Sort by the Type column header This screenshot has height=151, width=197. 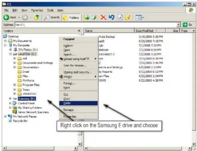[x=186, y=31]
